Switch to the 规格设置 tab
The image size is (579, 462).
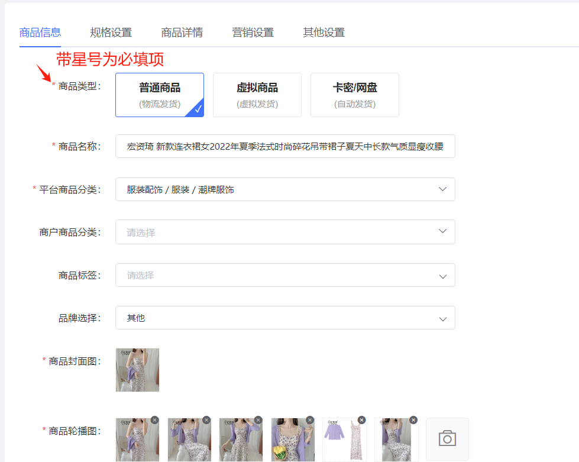(111, 33)
